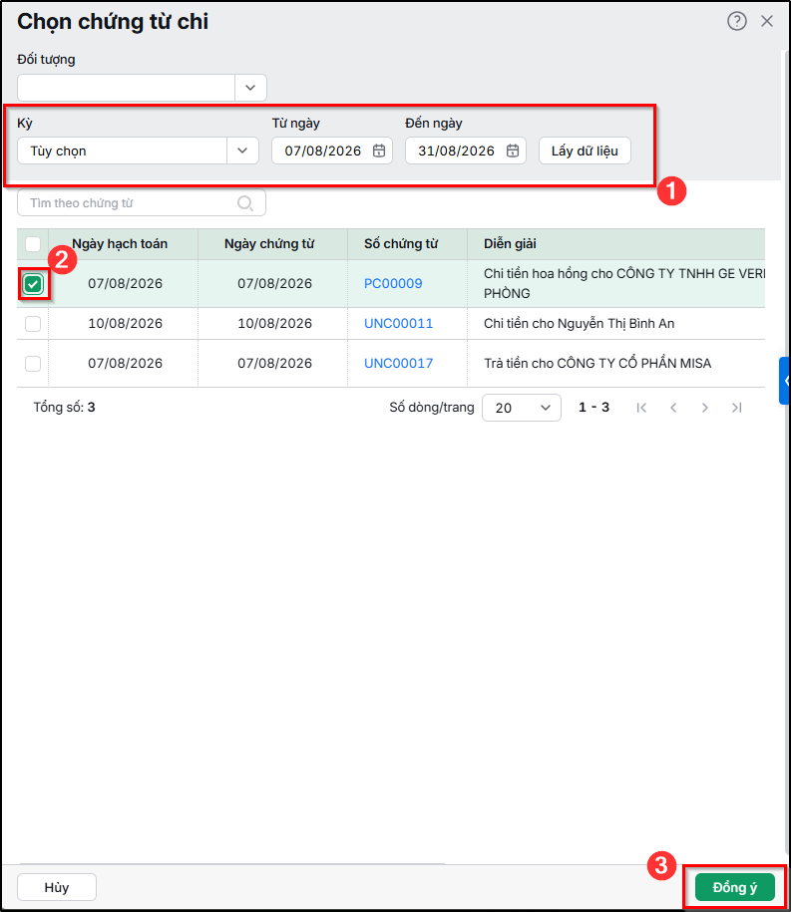
Task: Open voucher link UNC00017
Action: coord(399,364)
